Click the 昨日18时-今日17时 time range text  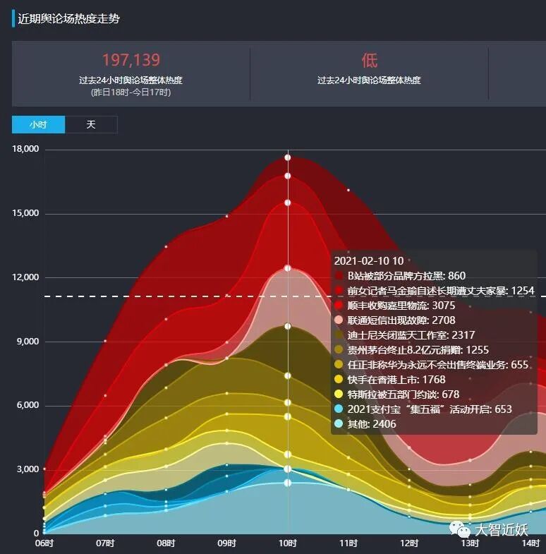pos(131,92)
